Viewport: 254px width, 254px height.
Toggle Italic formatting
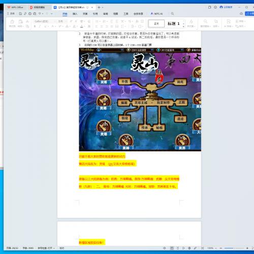(x=40, y=26)
